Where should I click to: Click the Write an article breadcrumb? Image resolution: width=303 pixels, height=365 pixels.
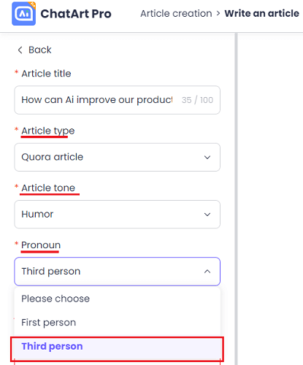(x=261, y=14)
